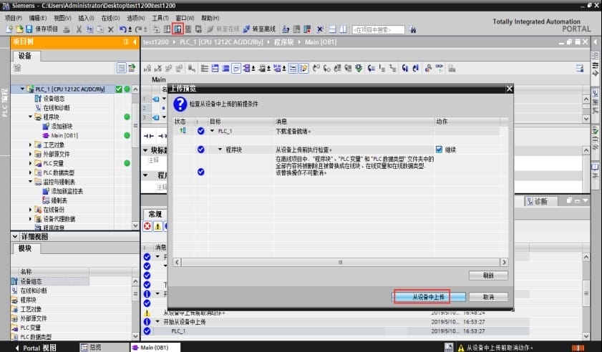Image resolution: width=602 pixels, height=352 pixels.
Task: Collapse the PLC_1 row in upload preview
Action: pos(213,131)
